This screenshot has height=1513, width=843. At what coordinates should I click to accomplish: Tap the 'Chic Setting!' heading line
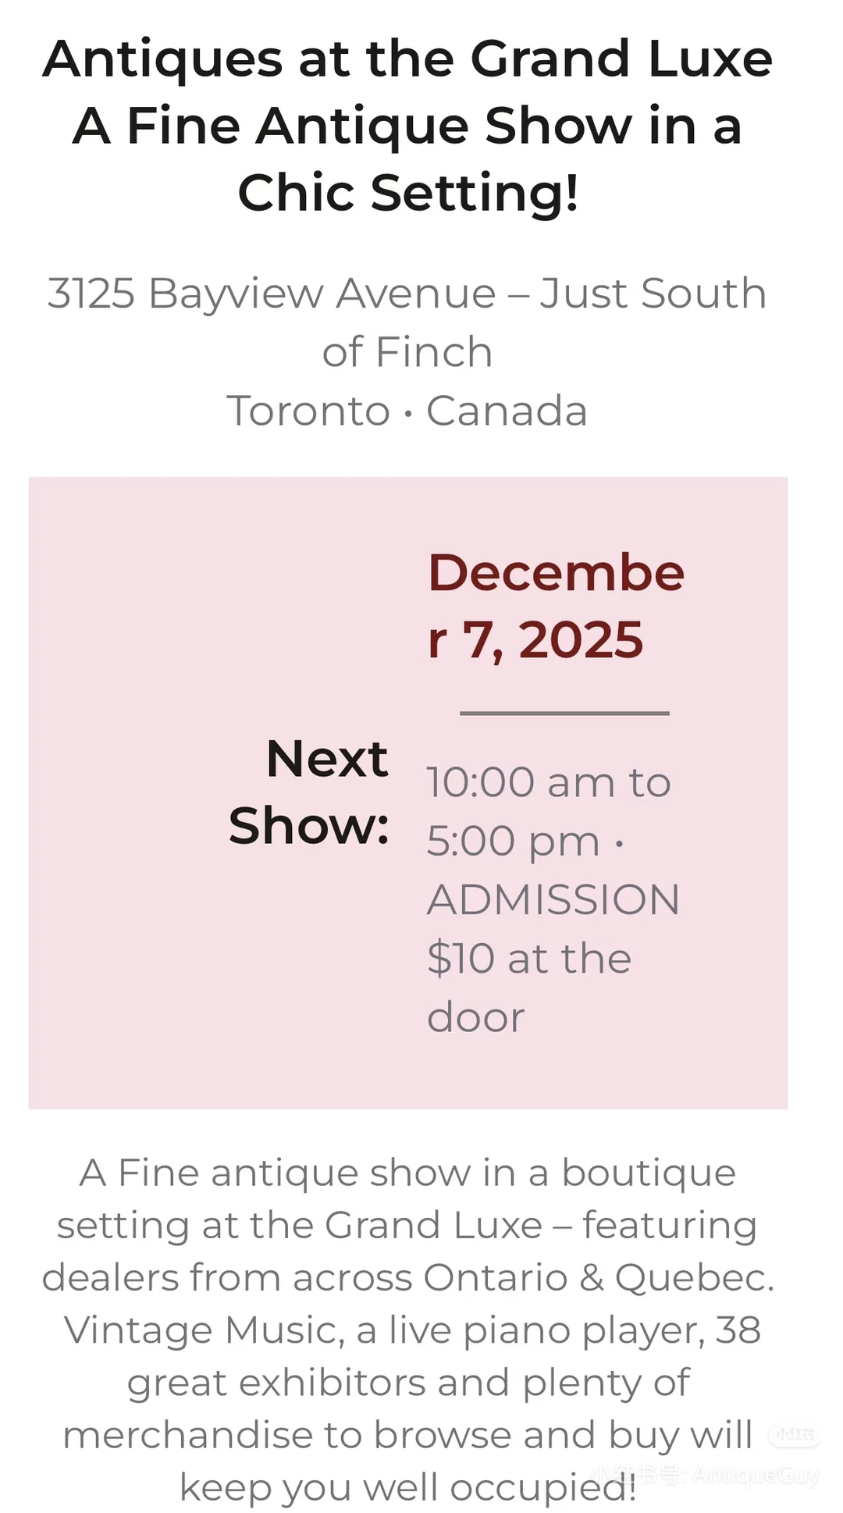pos(408,194)
